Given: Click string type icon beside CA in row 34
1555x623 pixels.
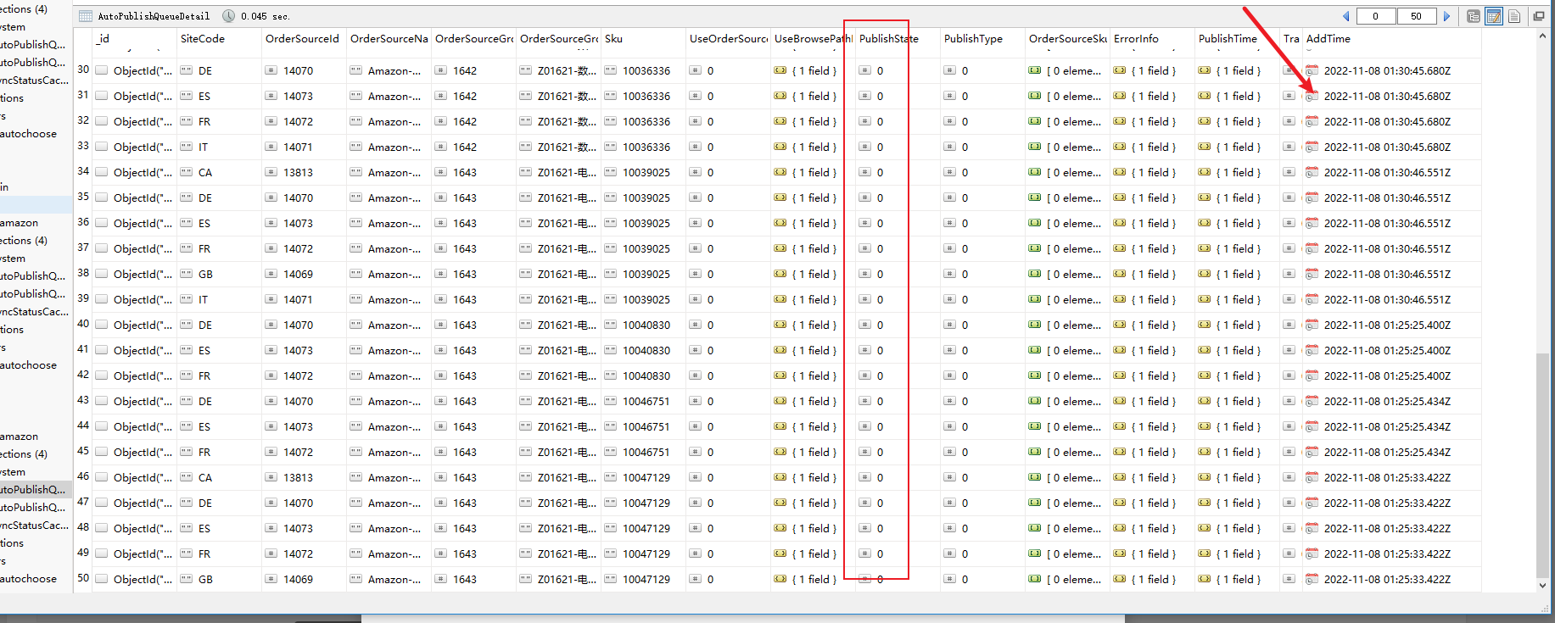Looking at the screenshot, I should click(187, 172).
